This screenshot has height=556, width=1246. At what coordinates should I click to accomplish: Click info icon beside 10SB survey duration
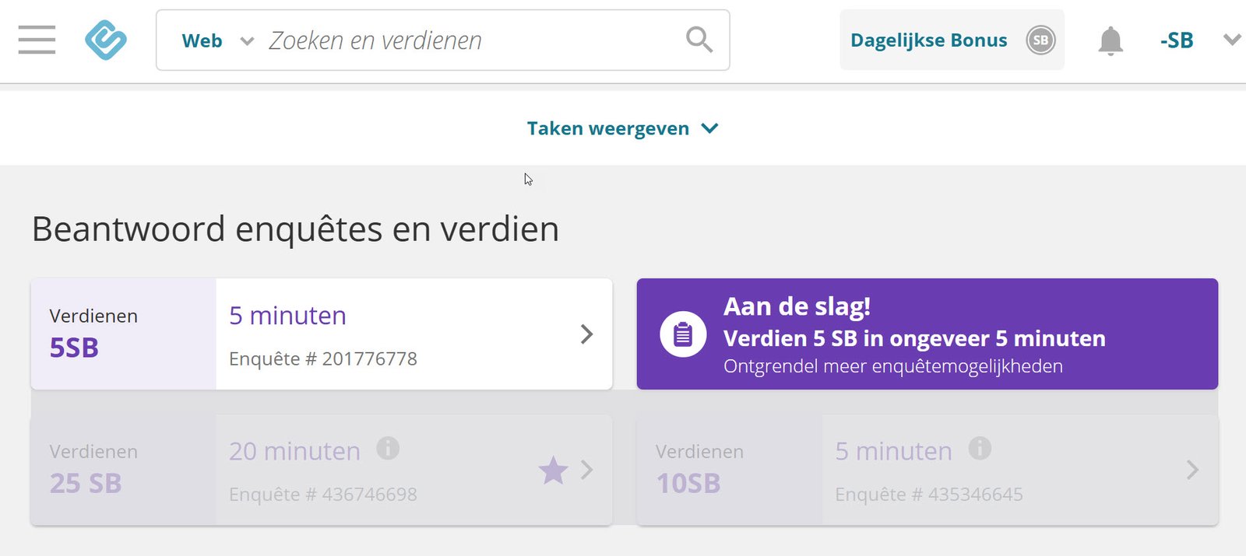tap(980, 449)
